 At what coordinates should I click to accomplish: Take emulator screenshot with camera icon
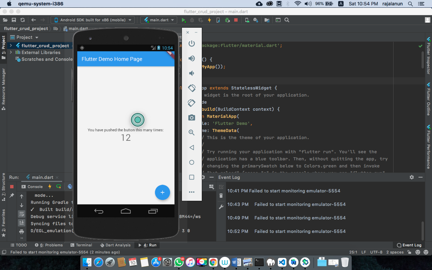(x=192, y=117)
